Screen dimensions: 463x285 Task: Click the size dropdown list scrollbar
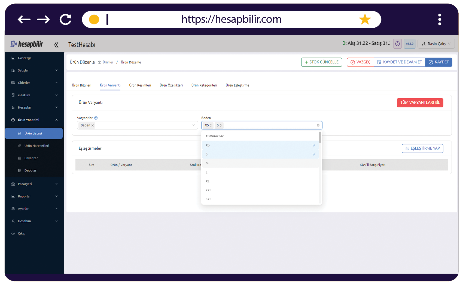point(320,137)
